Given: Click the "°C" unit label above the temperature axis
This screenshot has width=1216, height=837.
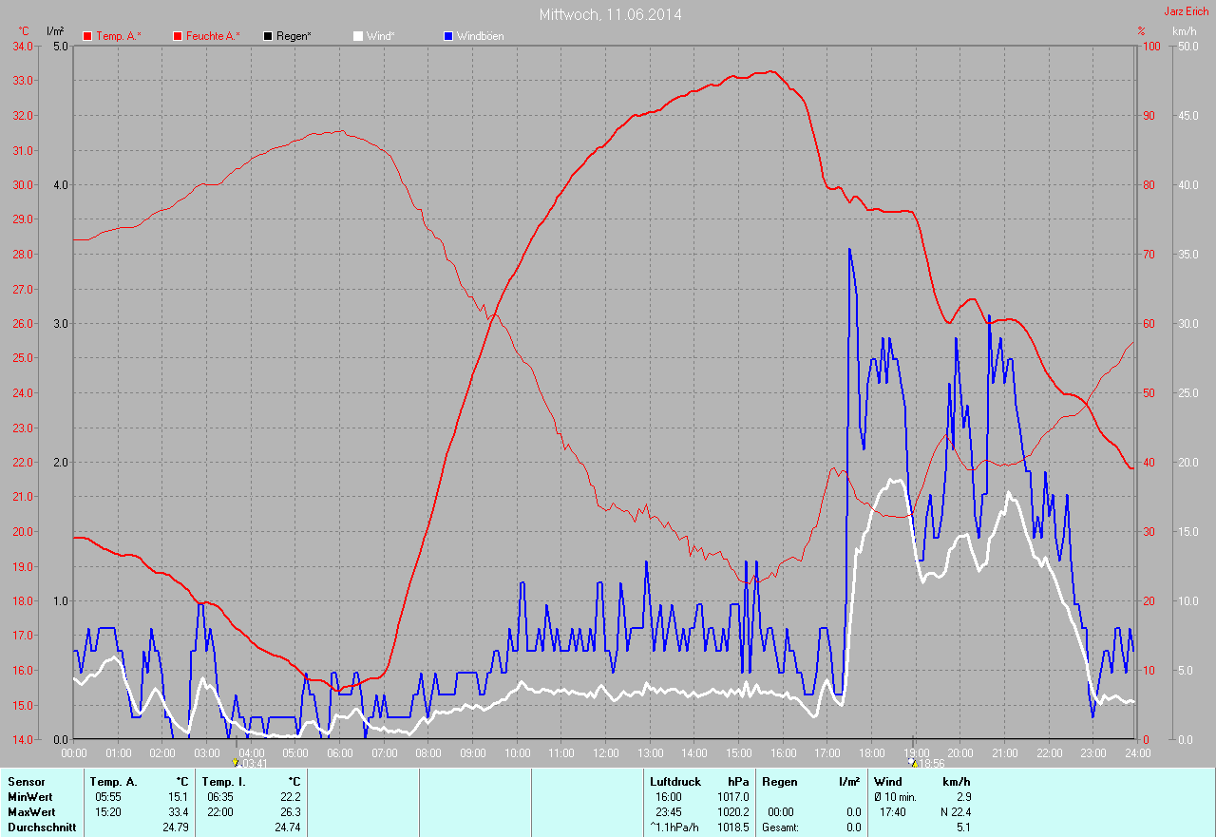Looking at the screenshot, I should (24, 31).
